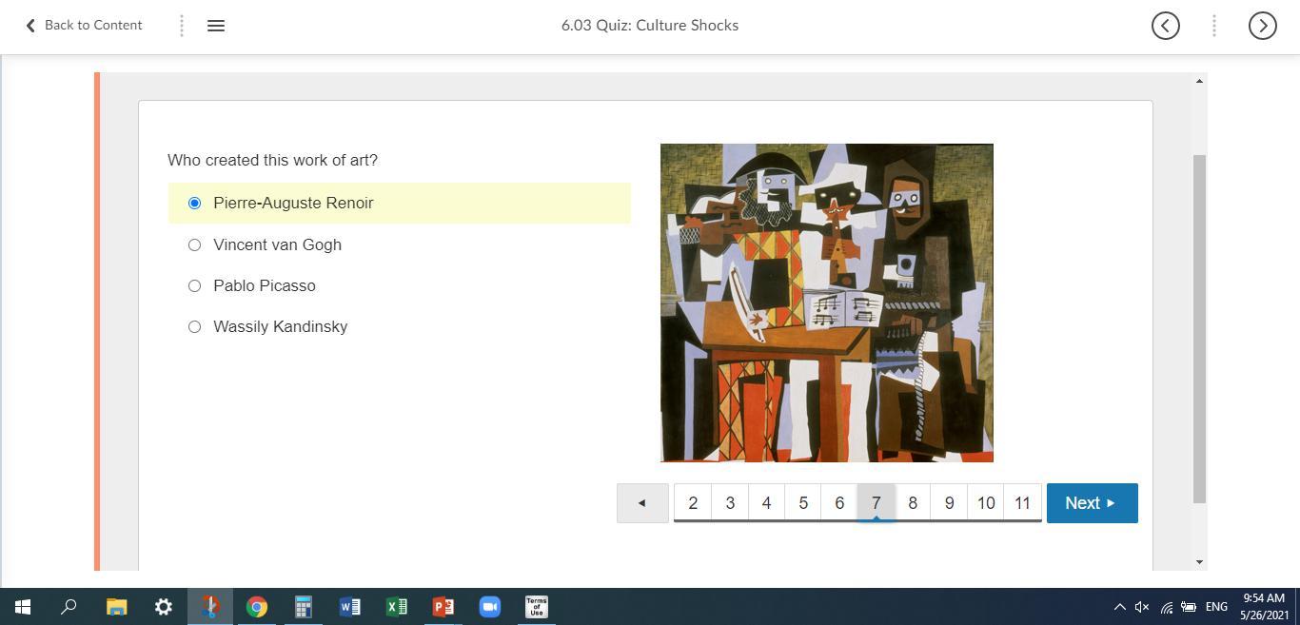Show hidden system tray icons
The height and width of the screenshot is (625, 1300).
click(1119, 607)
